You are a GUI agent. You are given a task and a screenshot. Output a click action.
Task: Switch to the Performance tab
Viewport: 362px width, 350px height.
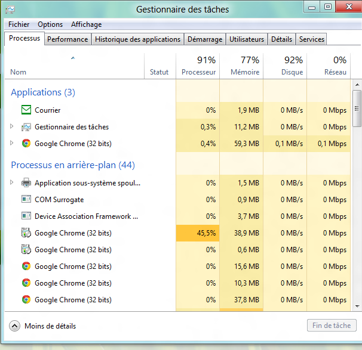[x=68, y=39]
